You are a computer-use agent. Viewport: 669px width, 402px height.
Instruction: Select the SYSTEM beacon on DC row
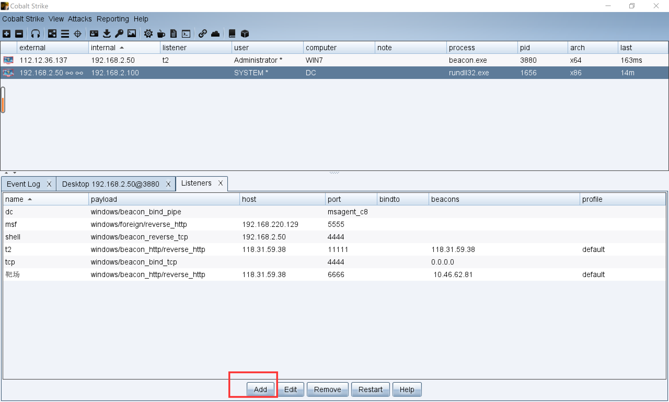tap(334, 73)
